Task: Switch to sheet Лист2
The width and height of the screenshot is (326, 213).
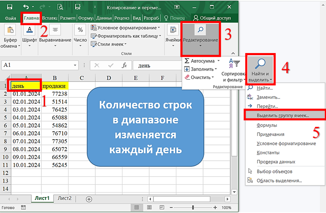Action: click(64, 198)
